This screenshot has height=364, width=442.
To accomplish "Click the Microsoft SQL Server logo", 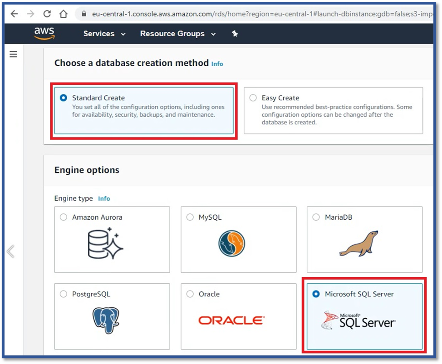I will 359,320.
